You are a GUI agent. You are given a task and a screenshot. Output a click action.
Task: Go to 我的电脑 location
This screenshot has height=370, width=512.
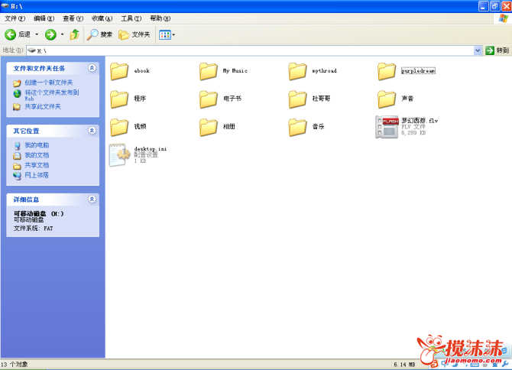pos(37,145)
